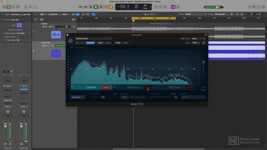
Task: Click the tuner icon beside the LCD
Action: (x=160, y=7)
